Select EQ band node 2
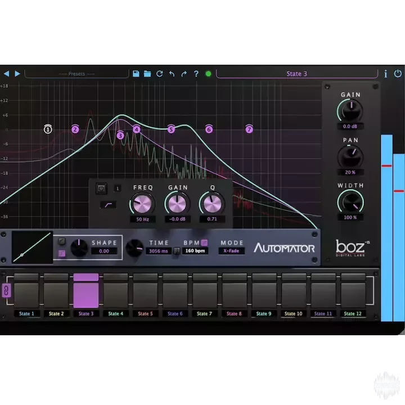 tap(75, 129)
